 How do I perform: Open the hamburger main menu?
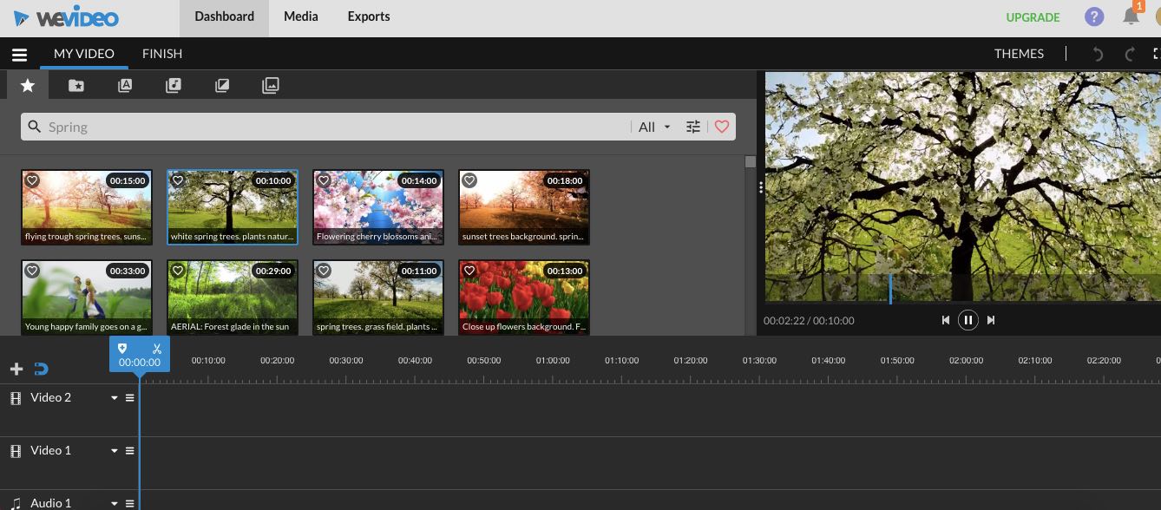[19, 55]
